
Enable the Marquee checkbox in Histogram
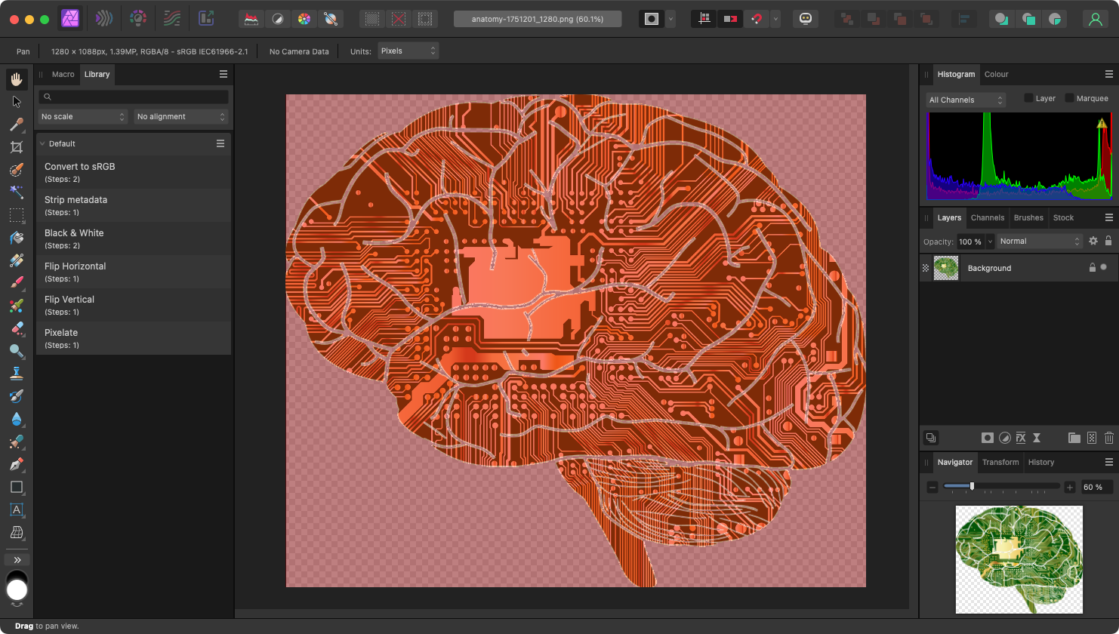coord(1069,98)
